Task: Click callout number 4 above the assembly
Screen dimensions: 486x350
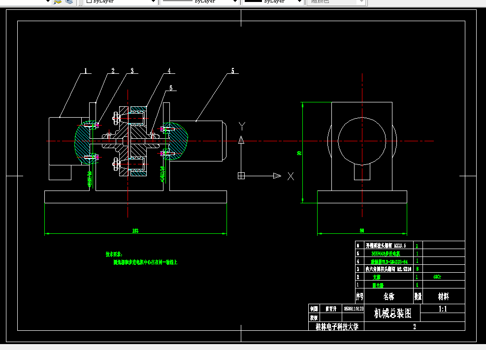Action: 169,71
